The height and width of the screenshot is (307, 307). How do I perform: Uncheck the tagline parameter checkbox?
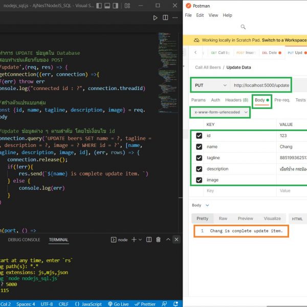(x=199, y=158)
